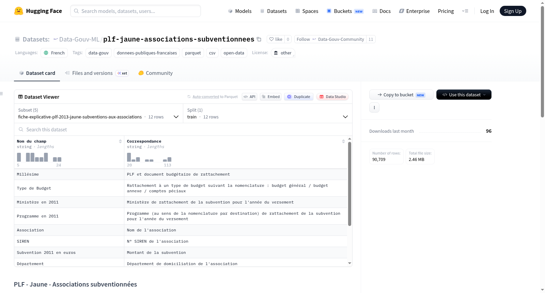
Task: Click the like count number 0
Action: point(288,39)
